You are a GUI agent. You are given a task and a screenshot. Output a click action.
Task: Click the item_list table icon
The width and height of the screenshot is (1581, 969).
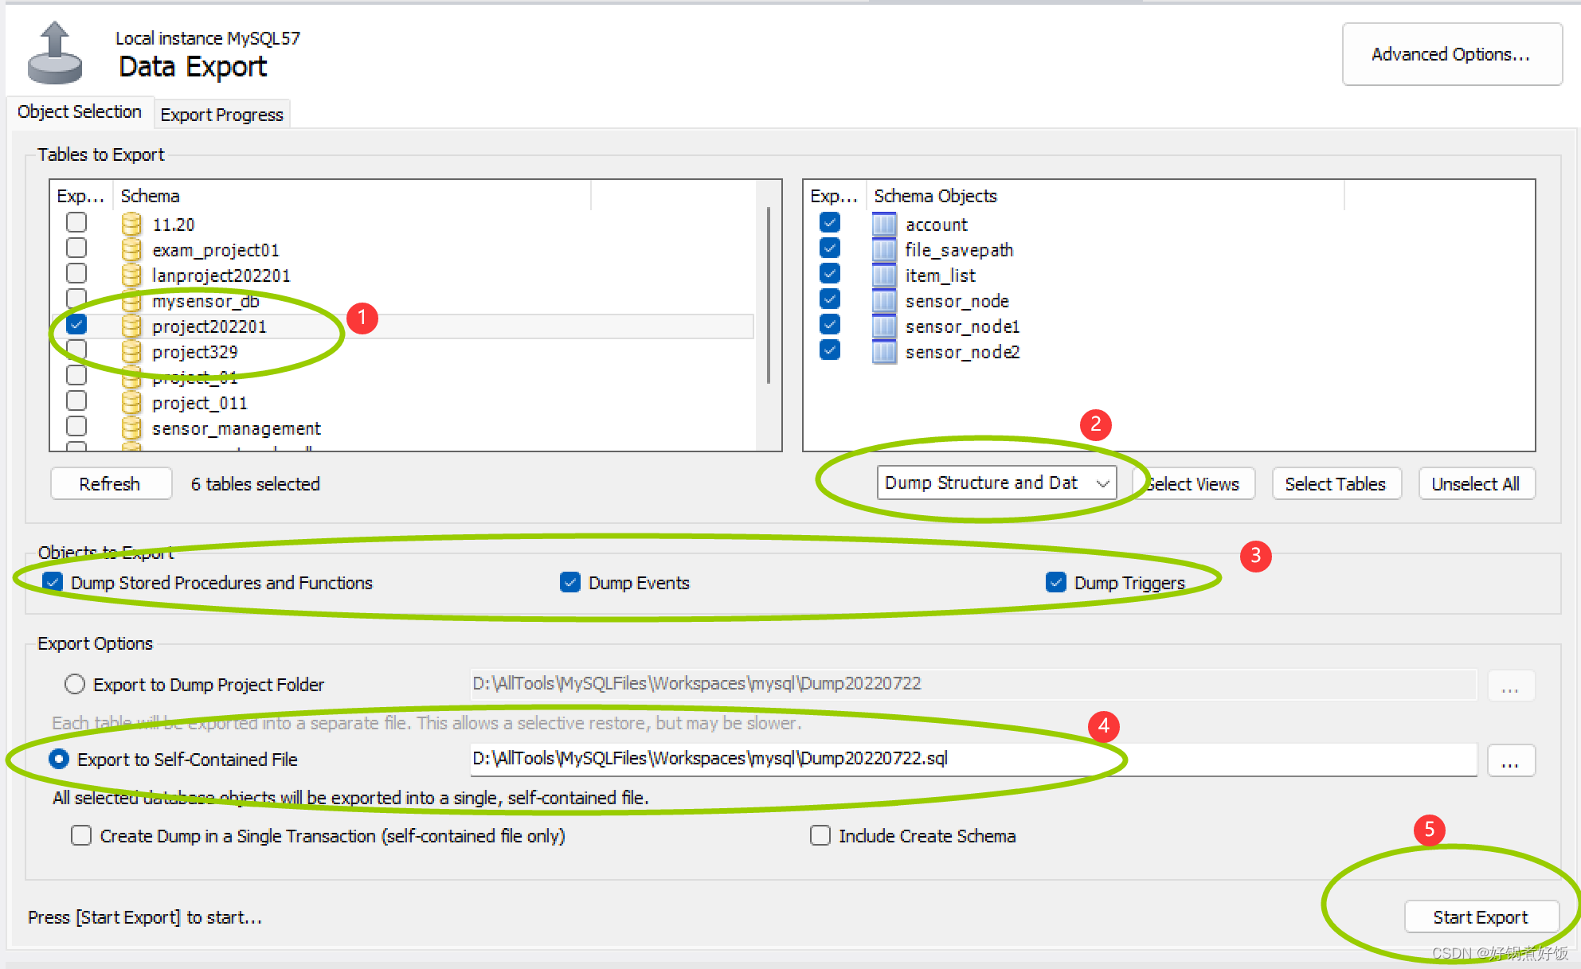click(883, 275)
